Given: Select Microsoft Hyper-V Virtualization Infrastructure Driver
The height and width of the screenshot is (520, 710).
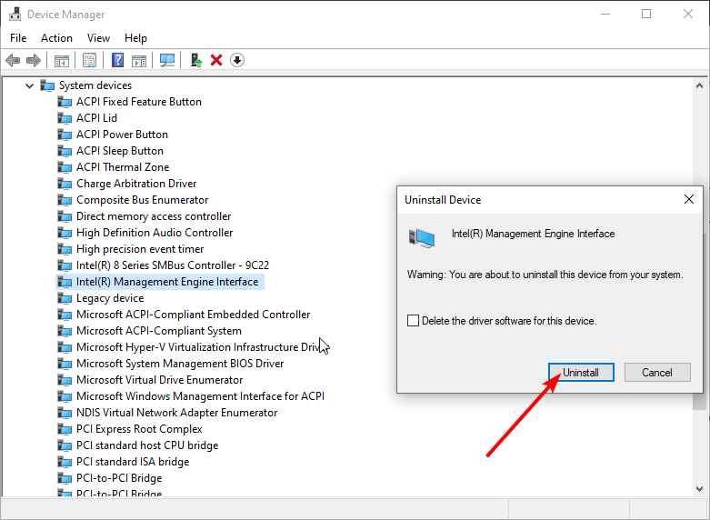Looking at the screenshot, I should tap(200, 347).
